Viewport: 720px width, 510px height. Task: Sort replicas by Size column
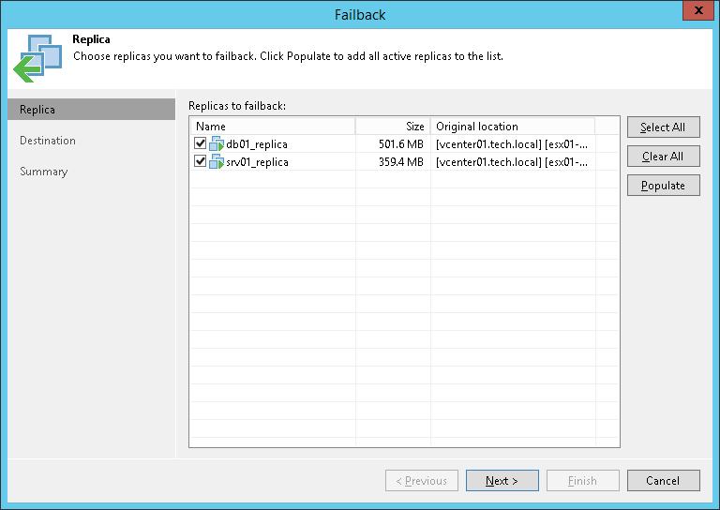point(392,127)
